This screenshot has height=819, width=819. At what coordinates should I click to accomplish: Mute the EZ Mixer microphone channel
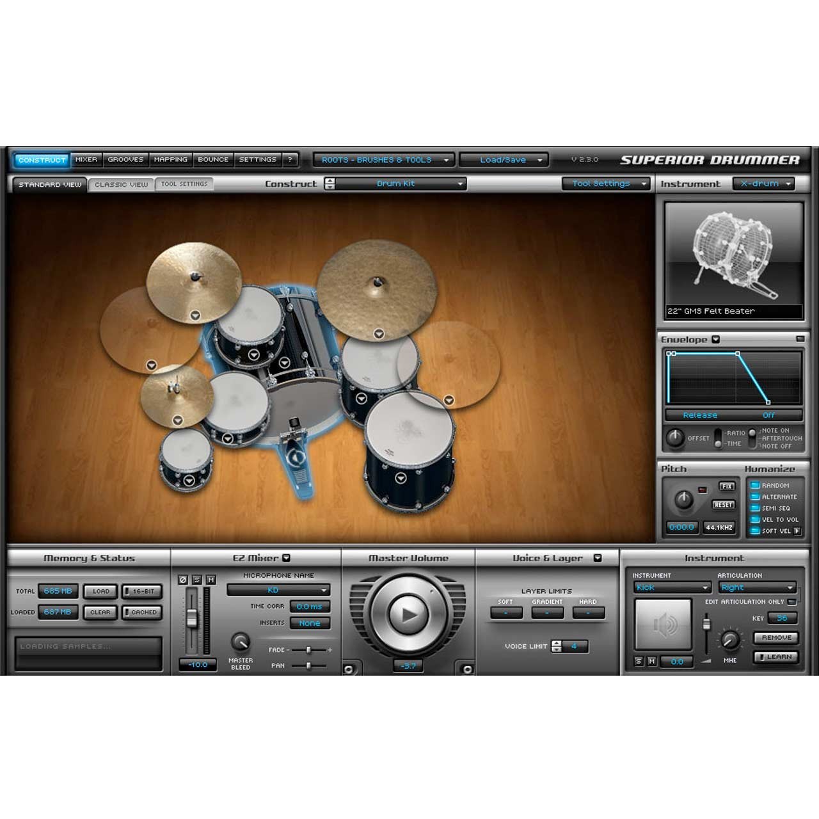(x=211, y=580)
